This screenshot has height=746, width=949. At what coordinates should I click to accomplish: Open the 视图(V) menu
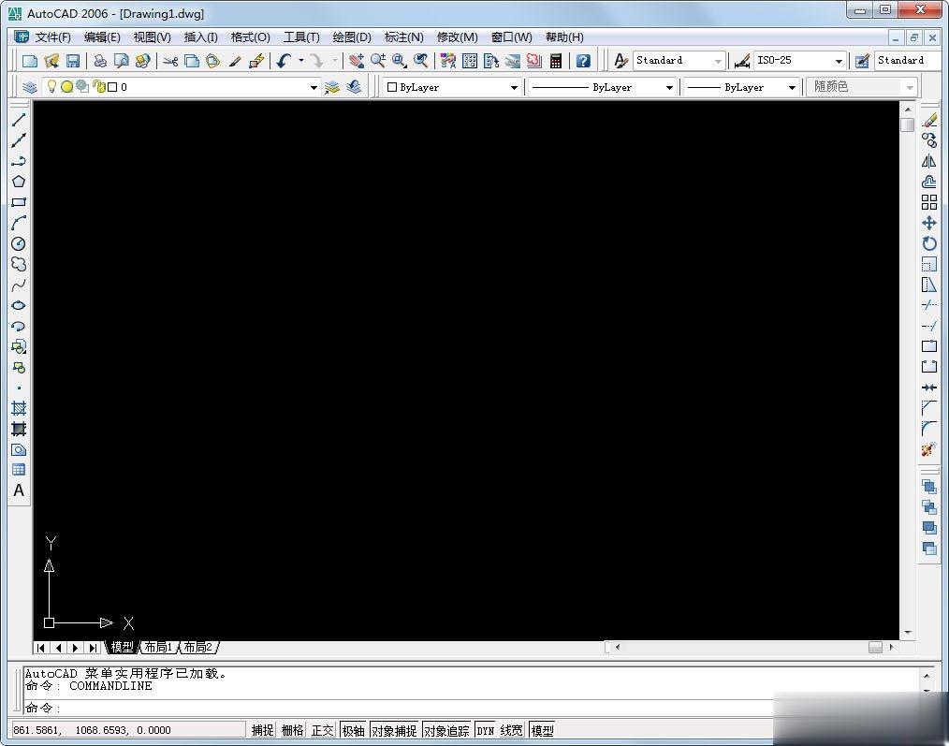tap(152, 37)
